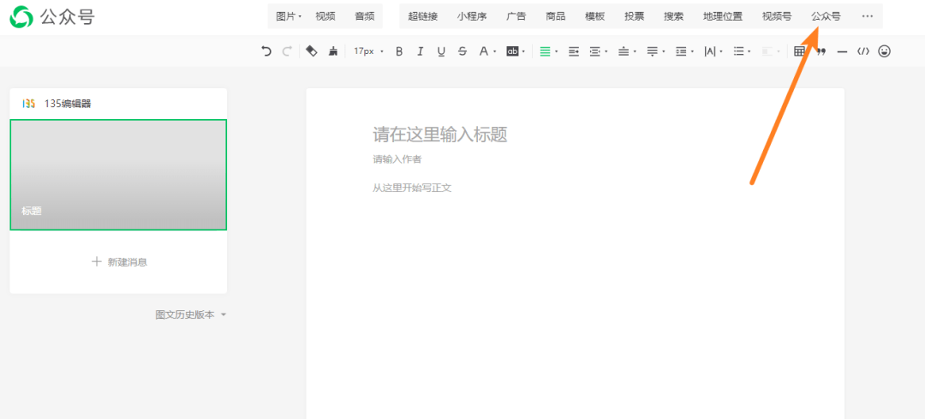Viewport: 925px width, 419px height.
Task: Click 音频 to insert audio
Action: point(365,16)
